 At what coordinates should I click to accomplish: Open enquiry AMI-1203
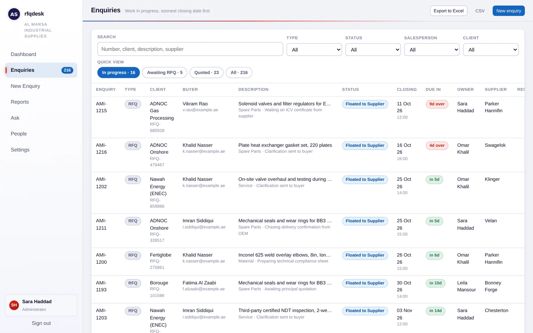[101, 314]
